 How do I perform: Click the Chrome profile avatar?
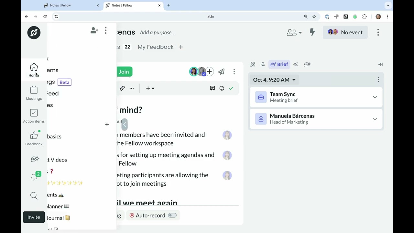378,17
